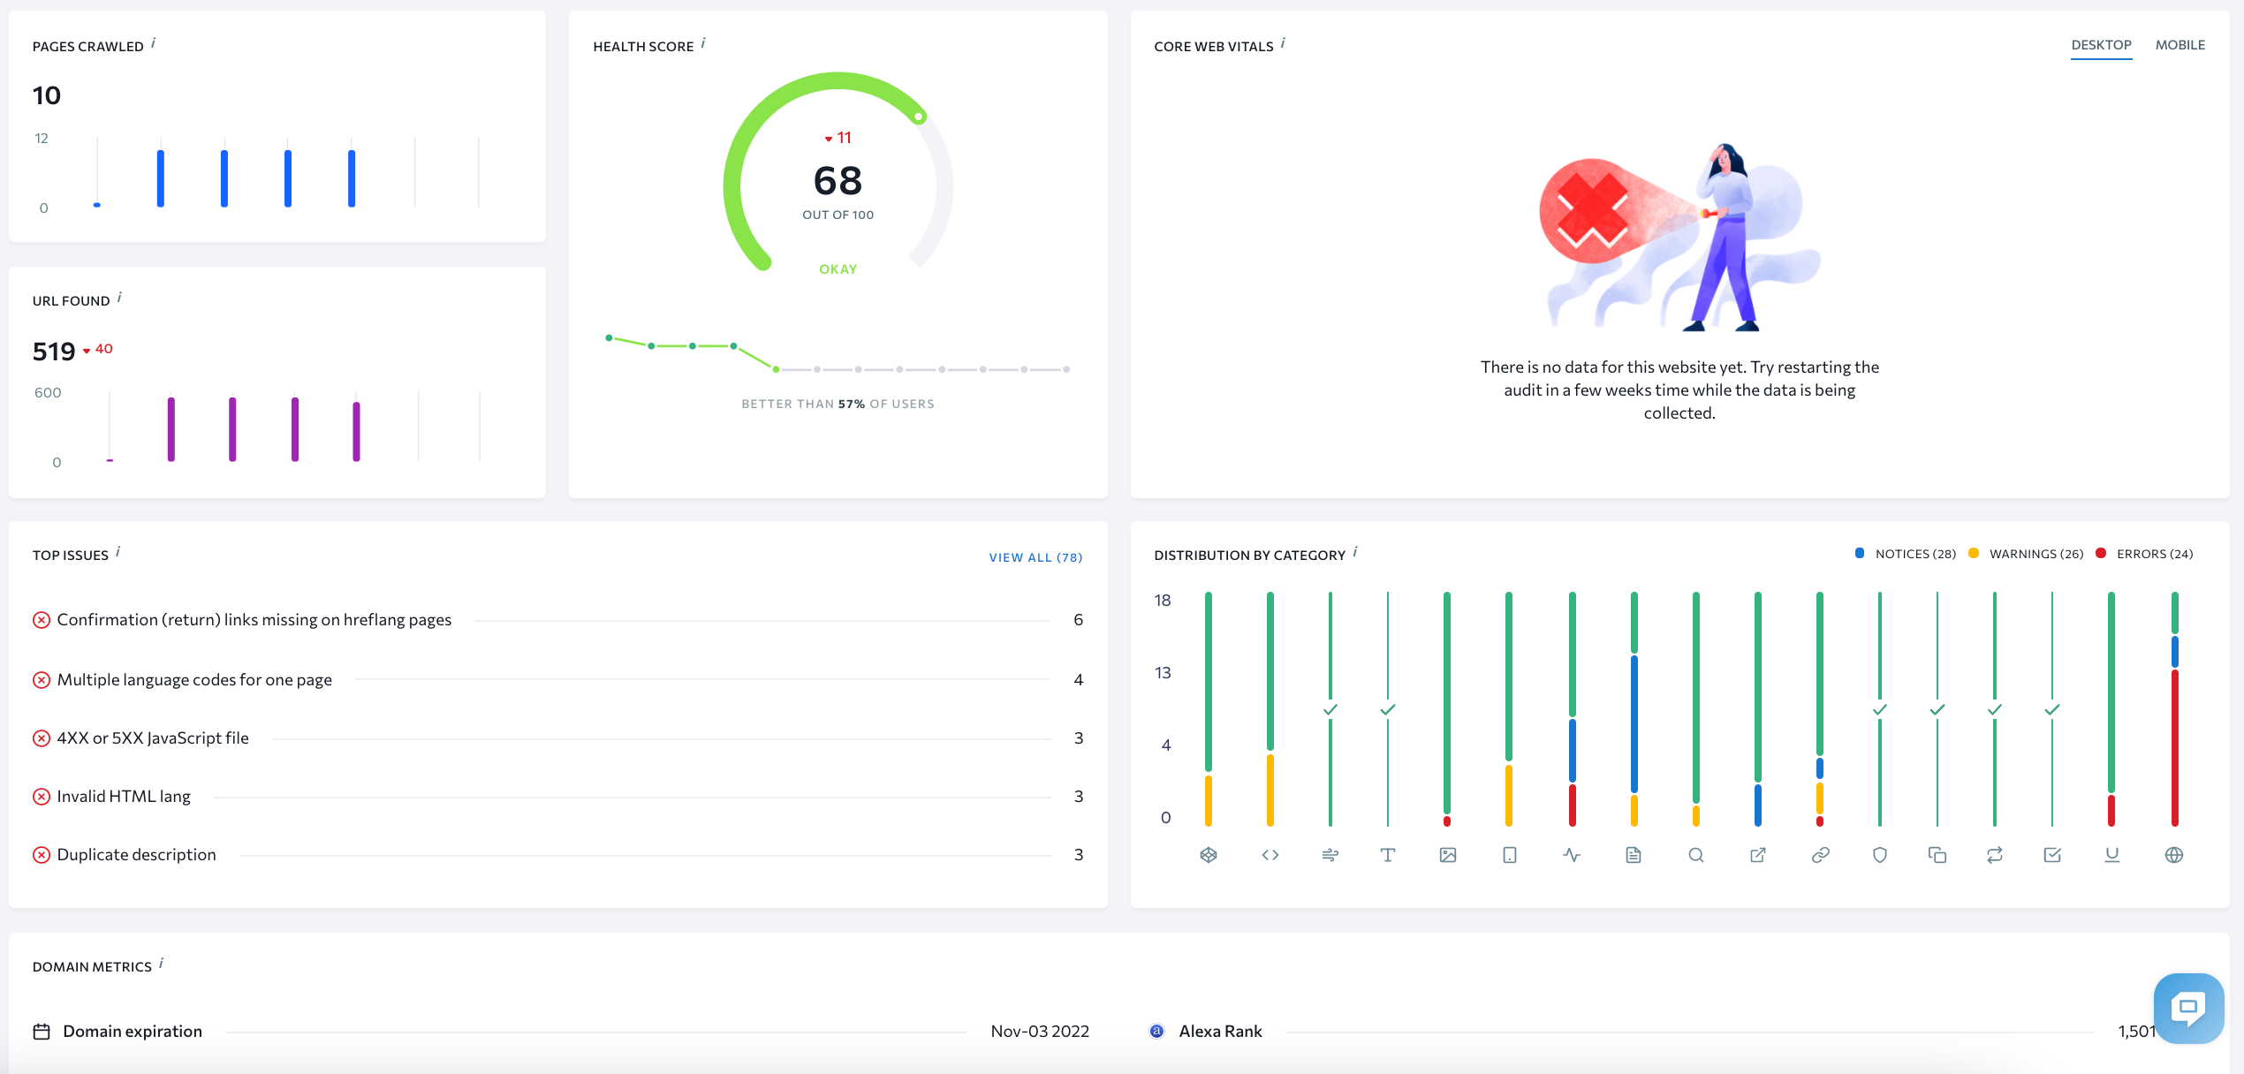Click the red error icon beside Duplicate description

pos(42,855)
